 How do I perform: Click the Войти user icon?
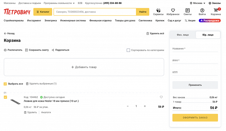click(202, 10)
